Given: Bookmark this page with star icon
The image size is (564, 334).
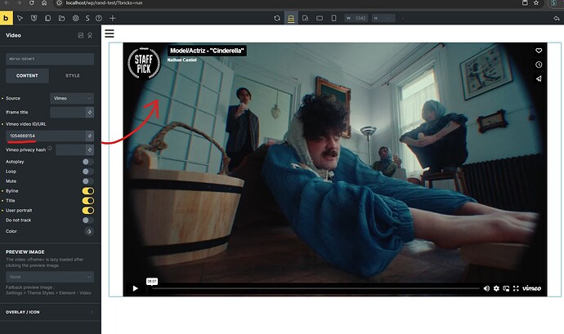Looking at the screenshot, I should pyautogui.click(x=536, y=3).
